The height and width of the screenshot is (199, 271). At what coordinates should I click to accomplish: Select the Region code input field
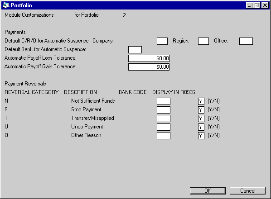point(203,41)
